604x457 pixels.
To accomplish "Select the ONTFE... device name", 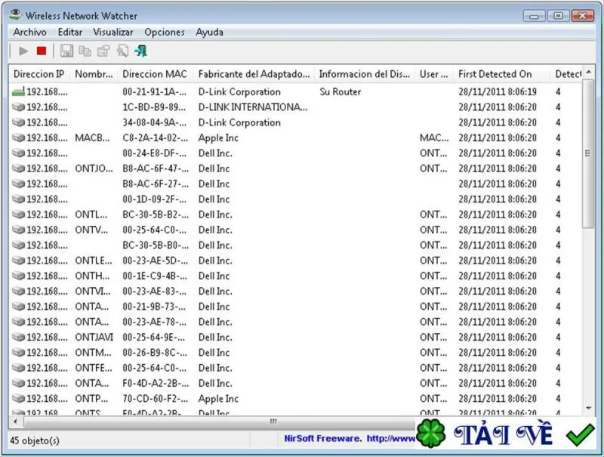I will click(94, 368).
